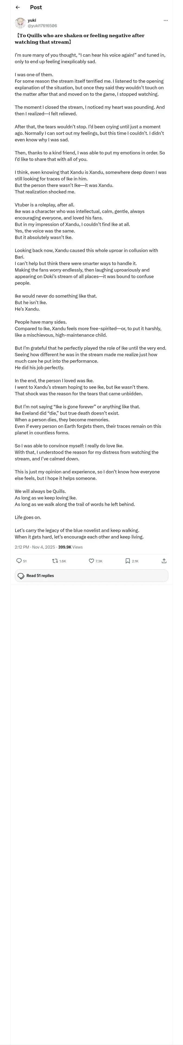This screenshot has height=1045, width=183.
Task: Click the chat bubble icon in Read replies
Action: [x=21, y=576]
